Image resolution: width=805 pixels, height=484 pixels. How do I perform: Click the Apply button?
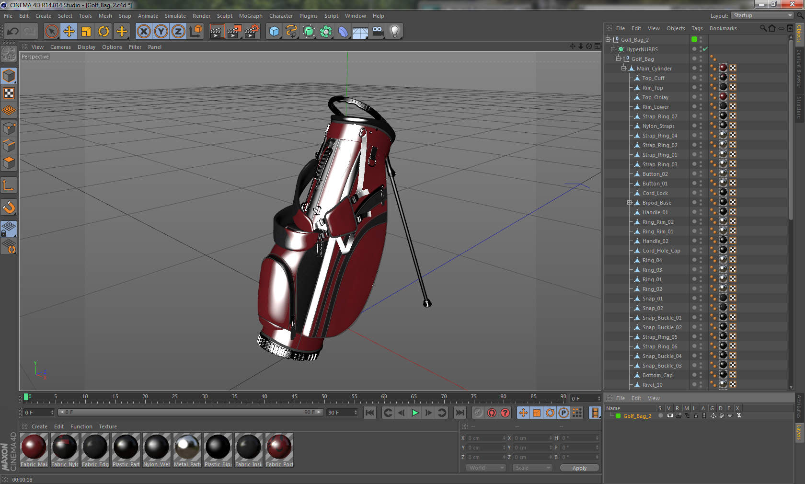tap(579, 468)
